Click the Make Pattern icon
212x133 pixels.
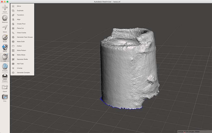coord(13,50)
